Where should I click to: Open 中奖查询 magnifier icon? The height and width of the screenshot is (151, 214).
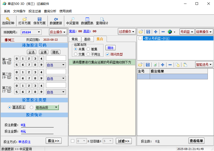(x=72, y=19)
